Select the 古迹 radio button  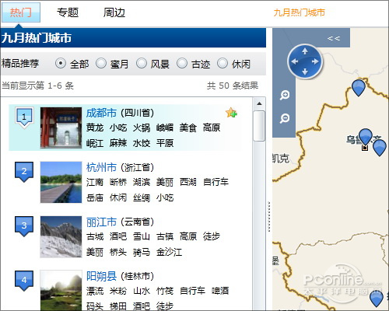point(182,63)
